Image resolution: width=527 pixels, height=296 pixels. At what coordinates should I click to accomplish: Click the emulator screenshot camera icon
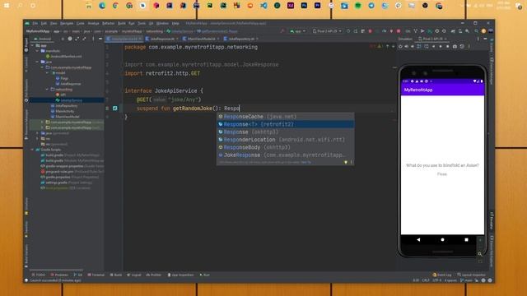click(x=455, y=47)
